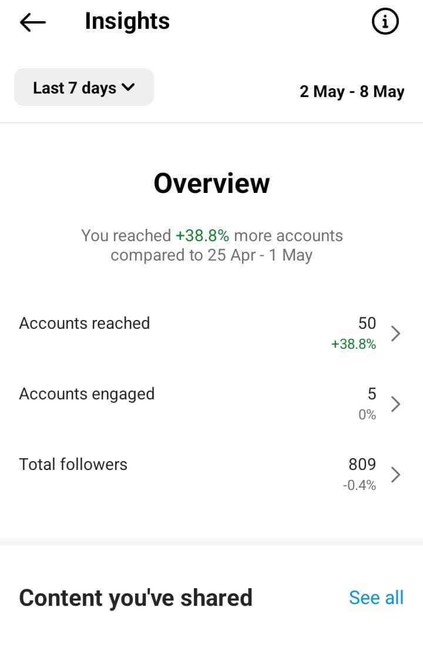Screen dimensions: 423x657
Task: Select the 2 May - 8 May date label
Action: pos(352,91)
